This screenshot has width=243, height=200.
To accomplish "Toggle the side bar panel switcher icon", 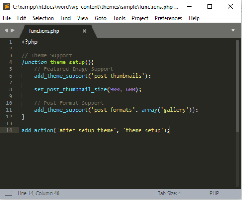I will tap(9, 194).
